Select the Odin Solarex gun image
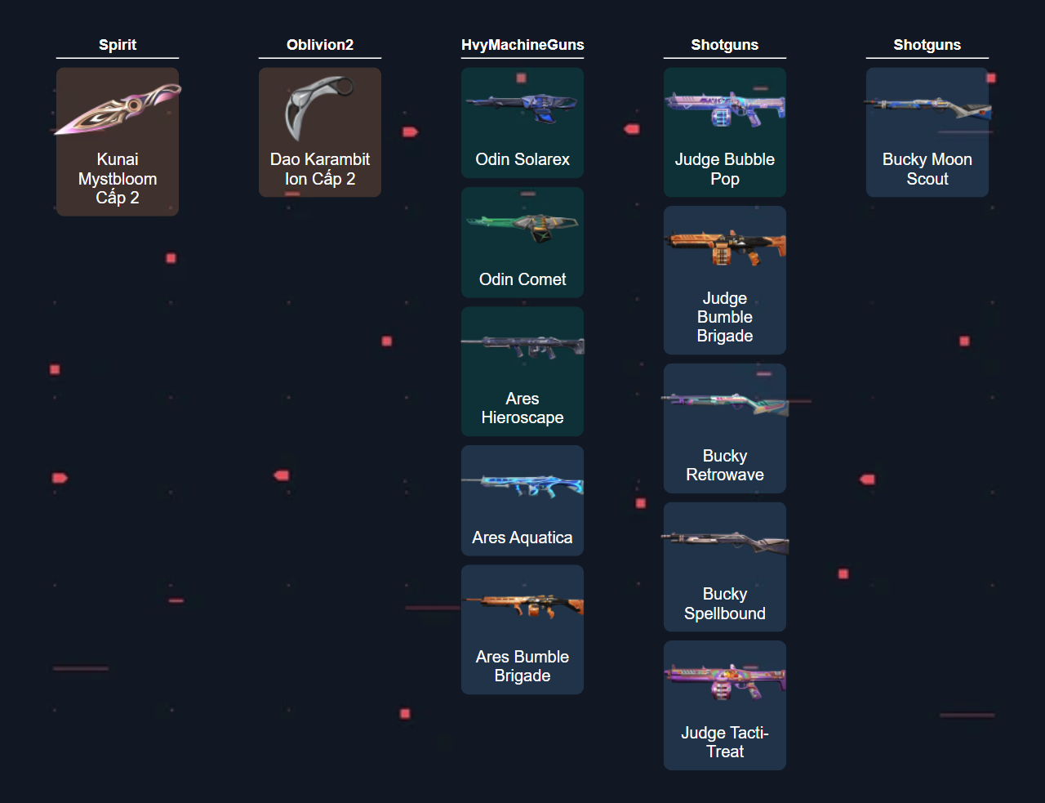This screenshot has width=1045, height=803. pos(522,107)
